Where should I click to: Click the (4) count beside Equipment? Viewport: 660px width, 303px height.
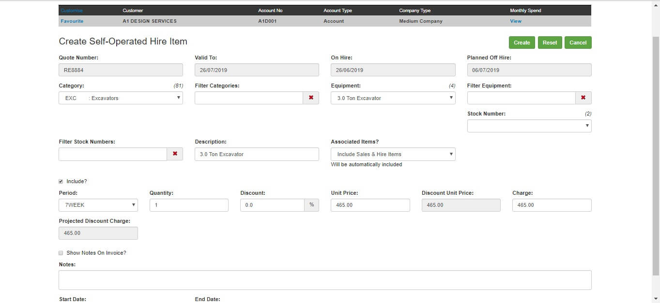452,86
